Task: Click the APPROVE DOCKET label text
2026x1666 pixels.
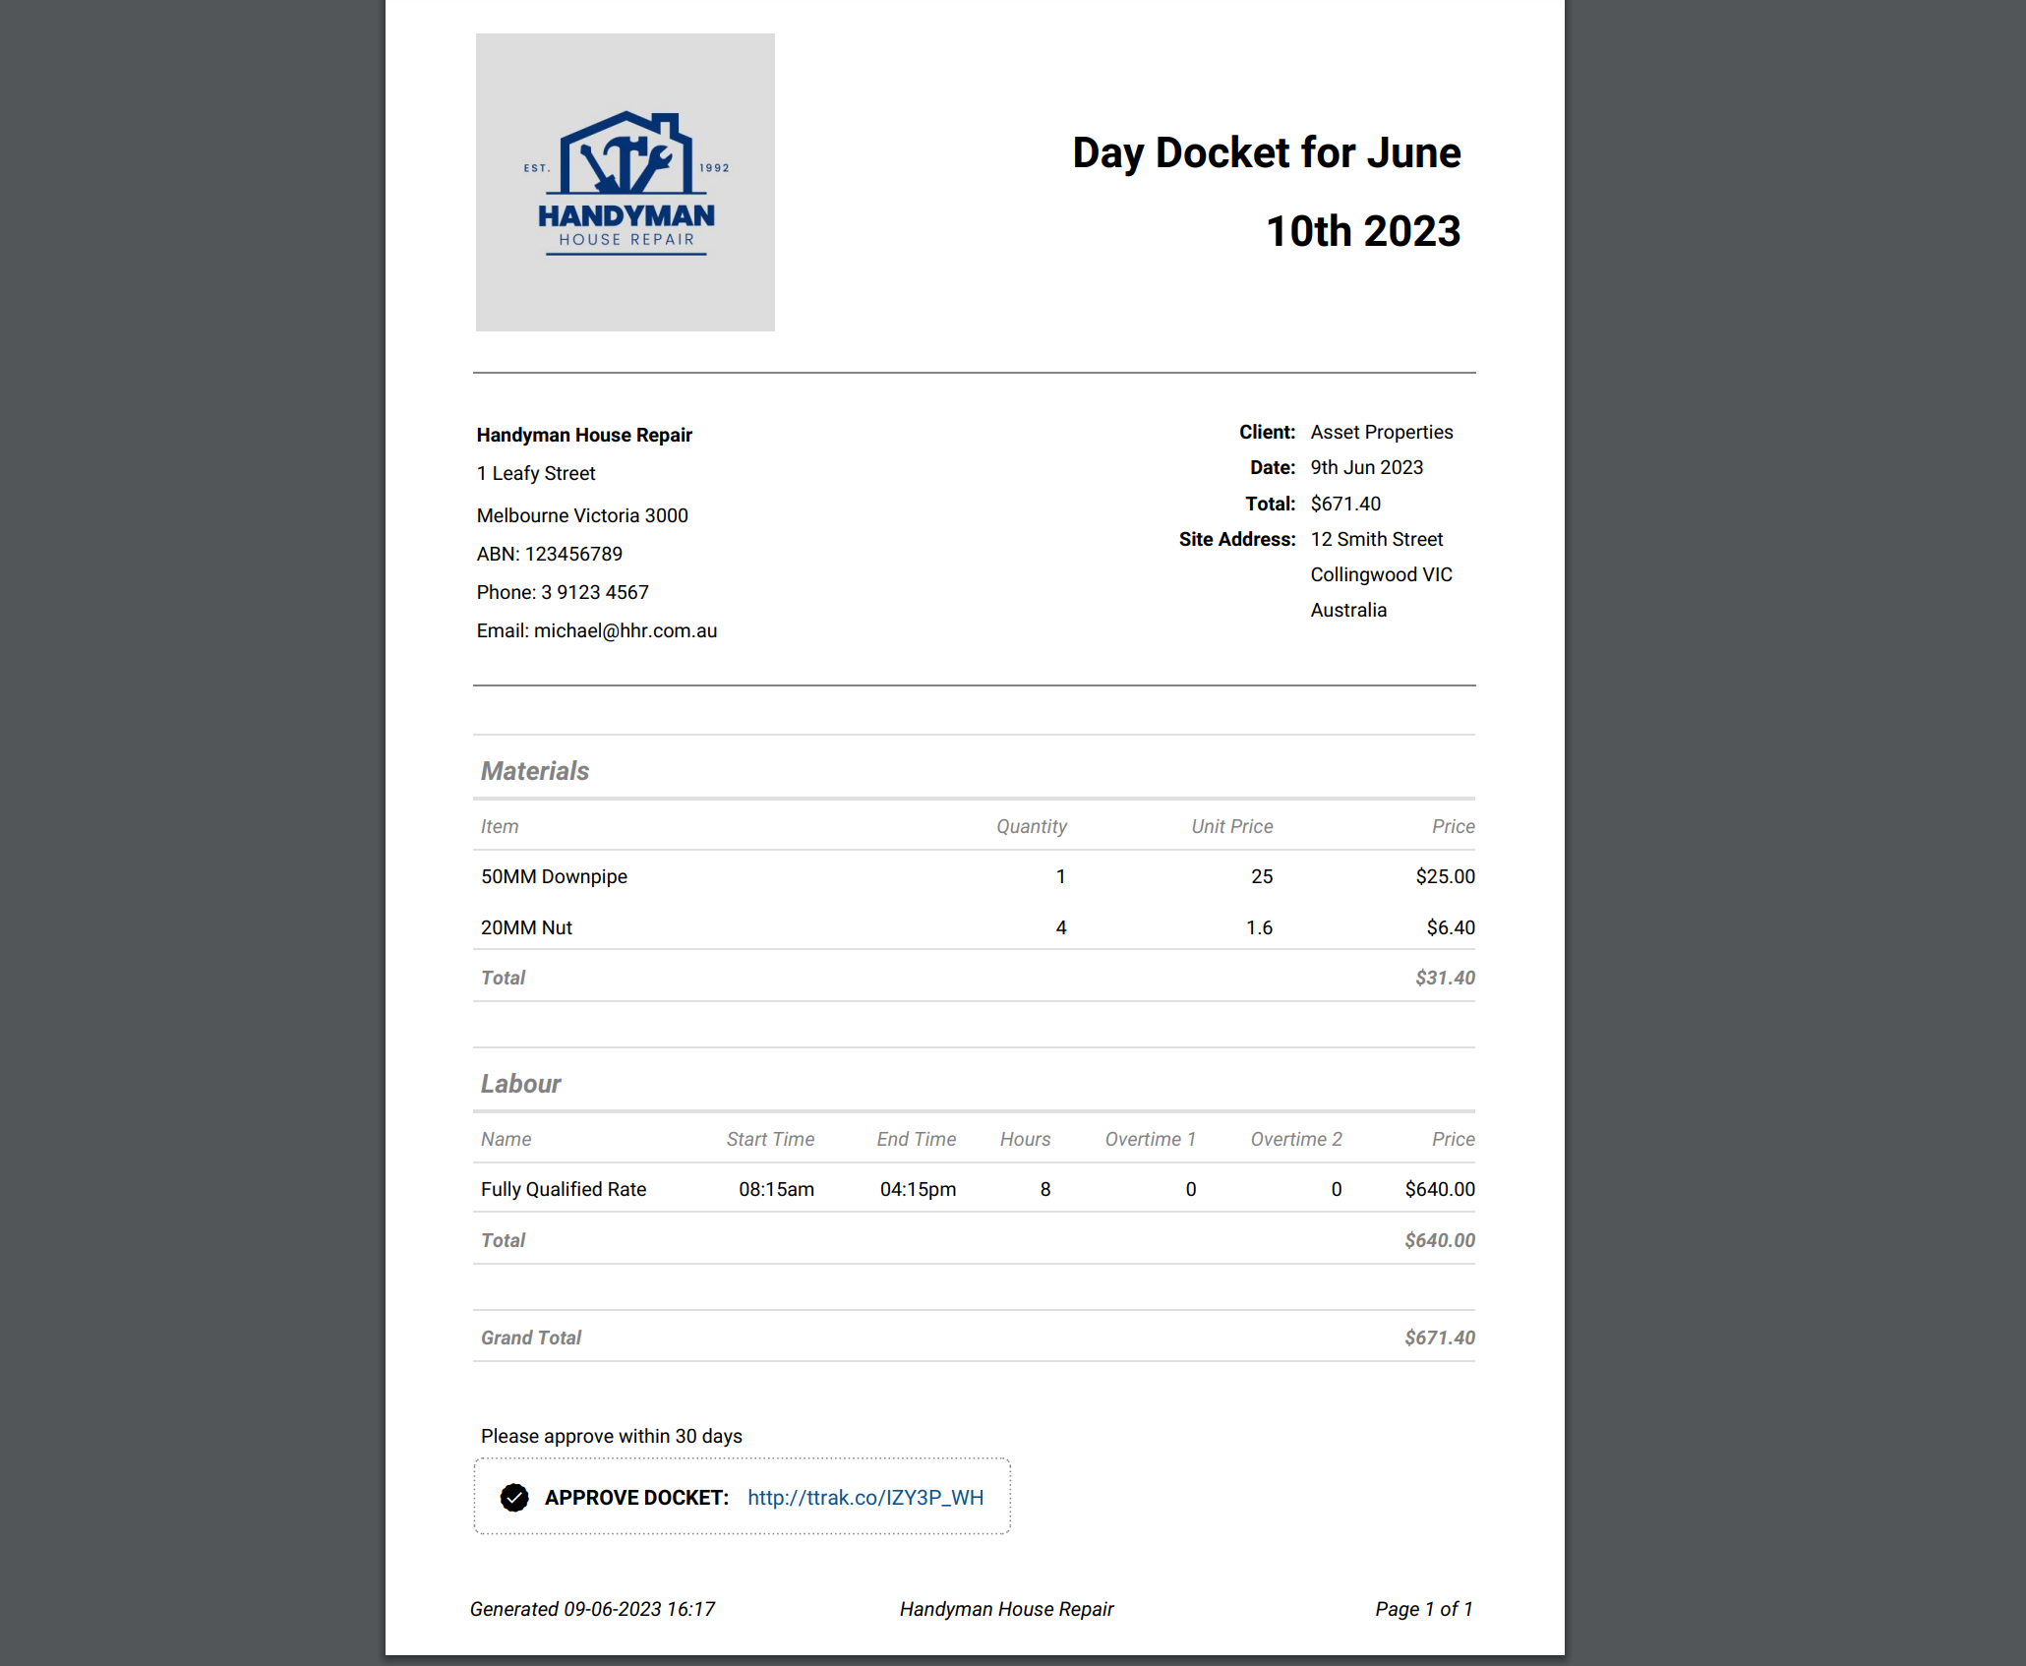Action: (636, 1497)
